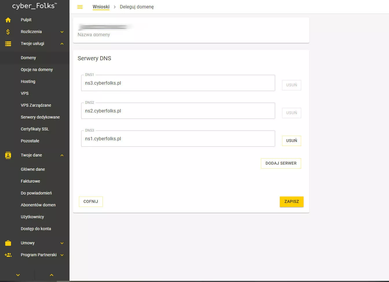This screenshot has width=389, height=282.
Task: Focus the DNS1 input field
Action: coord(178,83)
